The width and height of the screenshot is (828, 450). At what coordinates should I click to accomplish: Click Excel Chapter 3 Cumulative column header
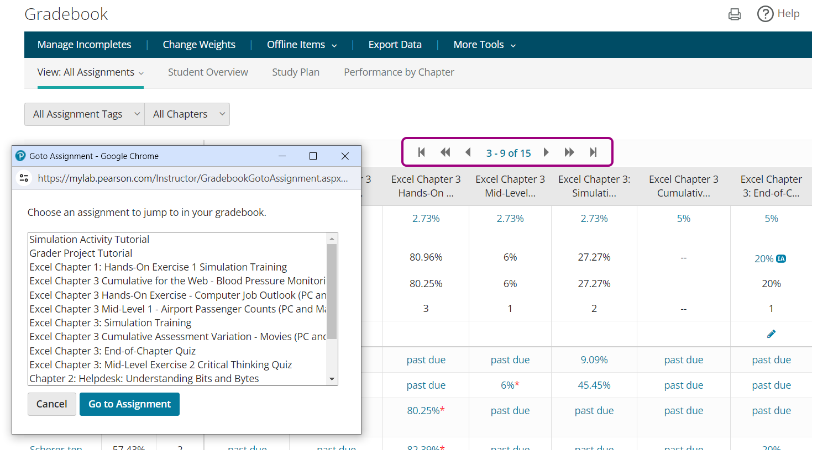click(684, 186)
